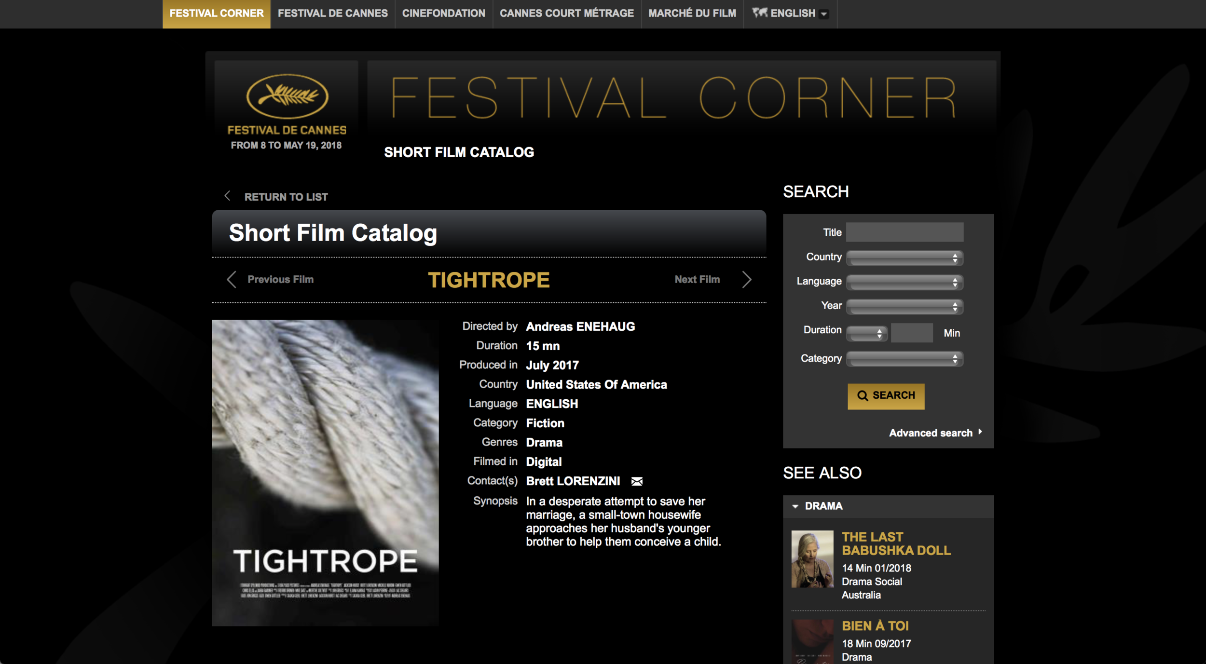Click the Title search input field
The image size is (1206, 664).
pos(904,232)
